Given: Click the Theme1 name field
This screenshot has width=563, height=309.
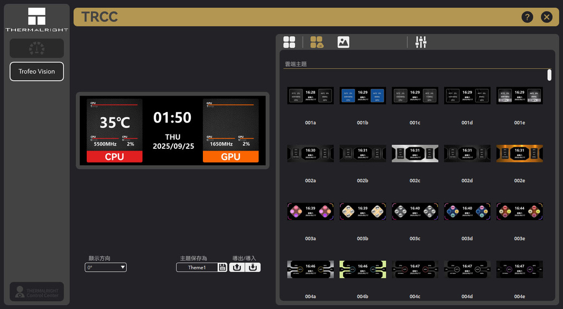Looking at the screenshot, I should pos(197,267).
